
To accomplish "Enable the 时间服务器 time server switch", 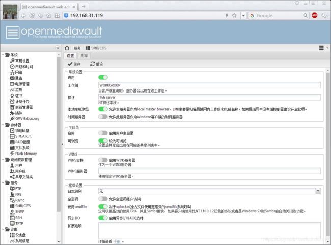I will tap(103, 117).
